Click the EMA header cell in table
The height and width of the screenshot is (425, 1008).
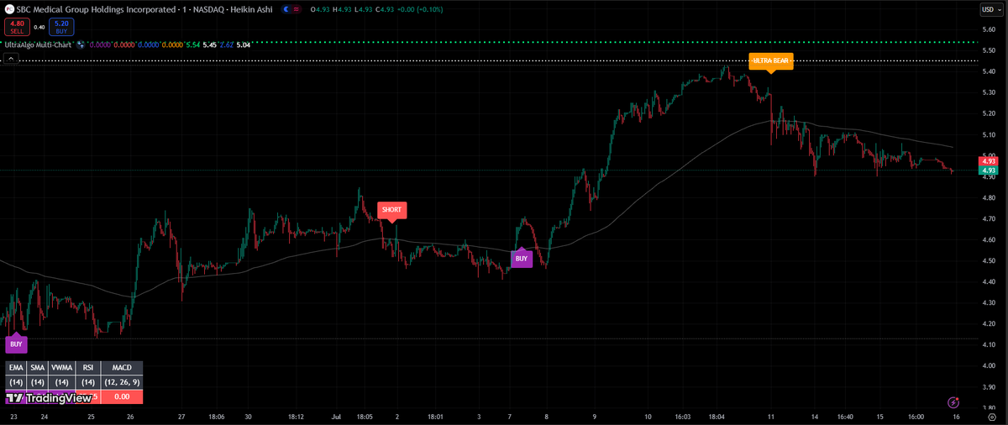(16, 367)
